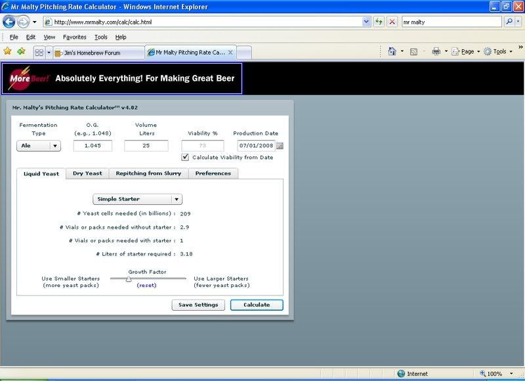This screenshot has width=525, height=381.
Task: Click the Print icon
Action: coord(436,51)
